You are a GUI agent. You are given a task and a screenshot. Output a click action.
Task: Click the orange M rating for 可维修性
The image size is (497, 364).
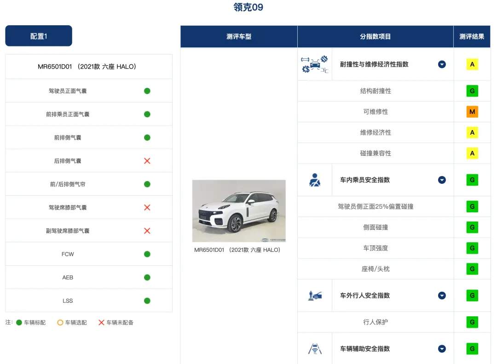coord(472,112)
